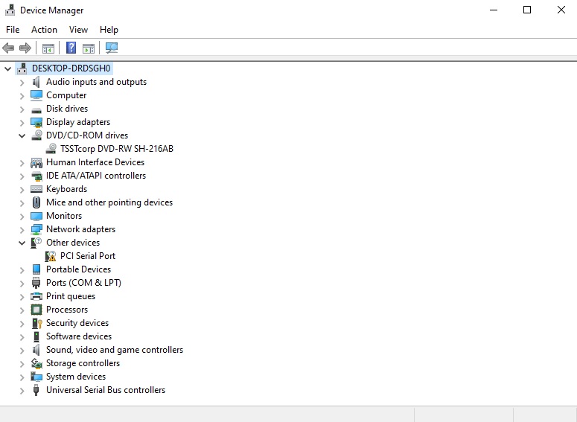577x422 pixels.
Task: Click the Display adapters icon
Action: coord(36,122)
